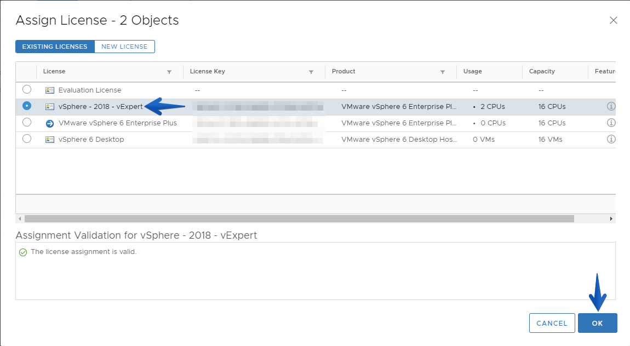The width and height of the screenshot is (630, 346).
Task: Sort by the Capacity column header
Action: tap(542, 72)
